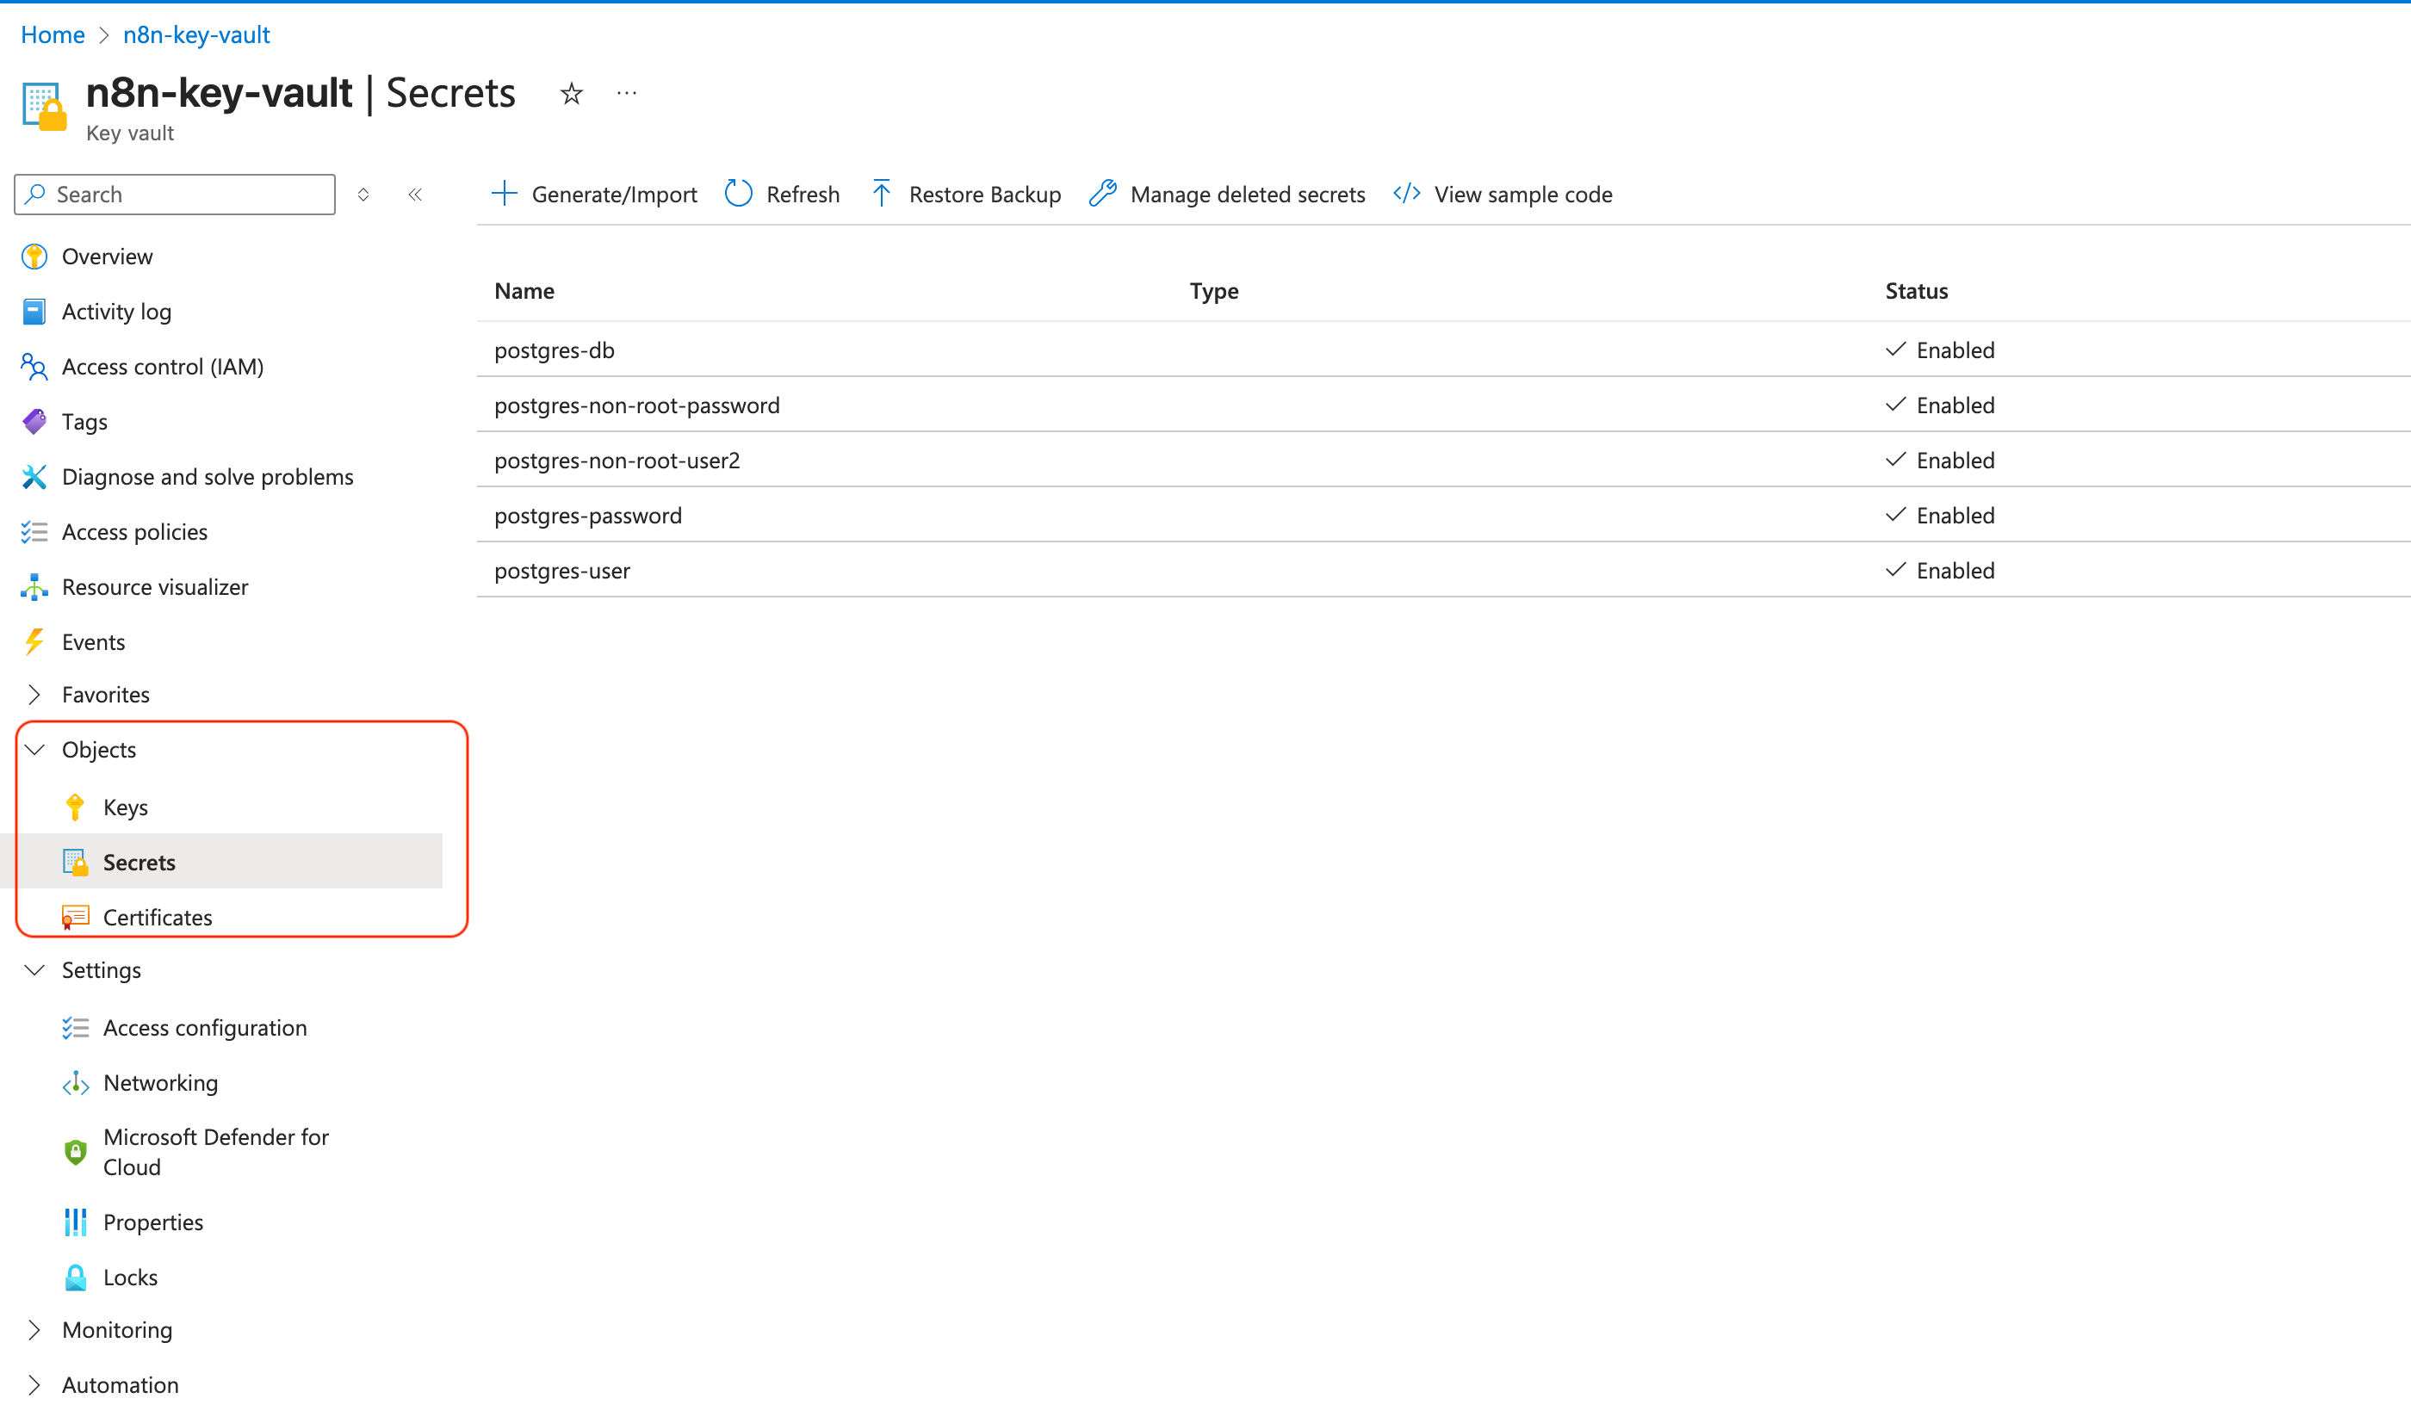The height and width of the screenshot is (1417, 2411).
Task: Click the Restore Backup upload arrow icon
Action: [881, 195]
